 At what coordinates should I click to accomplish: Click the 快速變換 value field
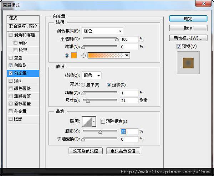(x=129, y=139)
